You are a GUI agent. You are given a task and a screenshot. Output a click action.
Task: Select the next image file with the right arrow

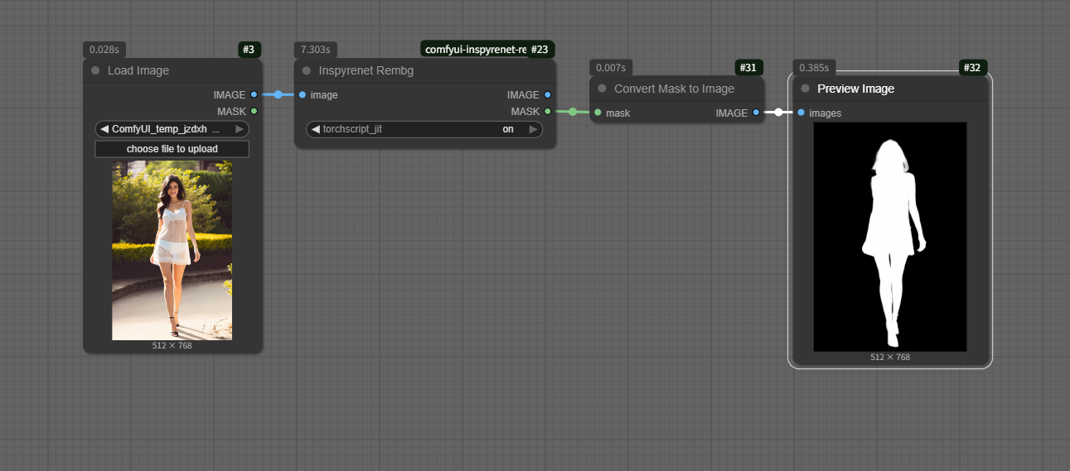click(x=240, y=129)
